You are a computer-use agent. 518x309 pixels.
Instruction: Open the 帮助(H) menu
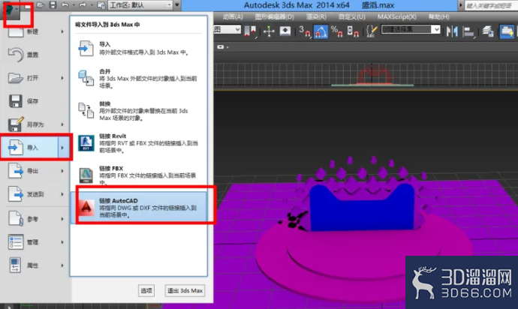438,16
